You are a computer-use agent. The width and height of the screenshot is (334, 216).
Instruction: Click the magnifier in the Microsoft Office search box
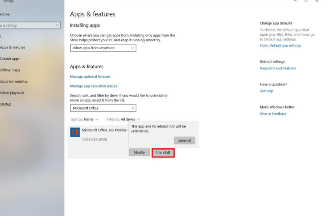(x=133, y=108)
